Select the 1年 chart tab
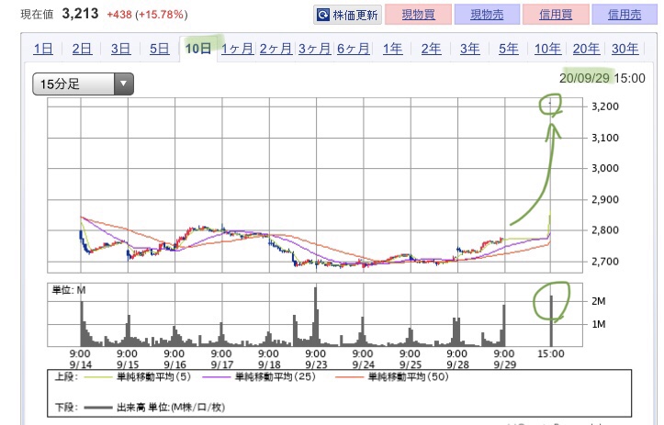664x425 pixels. [392, 50]
